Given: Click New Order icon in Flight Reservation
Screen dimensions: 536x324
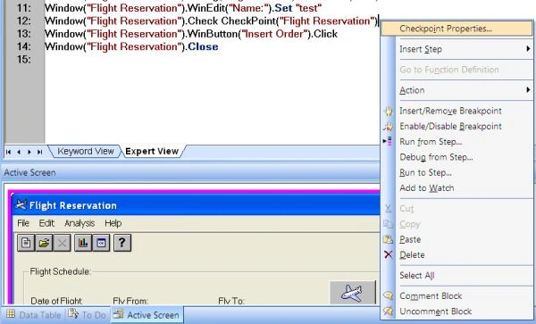Looking at the screenshot, I should click(x=26, y=243).
